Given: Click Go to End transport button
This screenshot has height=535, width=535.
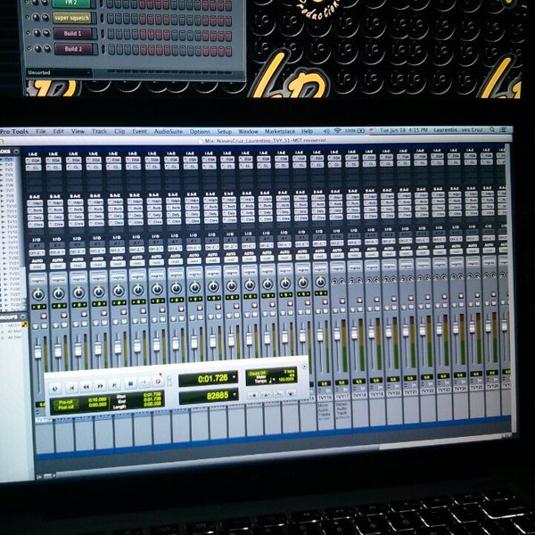Looking at the screenshot, I should [x=114, y=386].
